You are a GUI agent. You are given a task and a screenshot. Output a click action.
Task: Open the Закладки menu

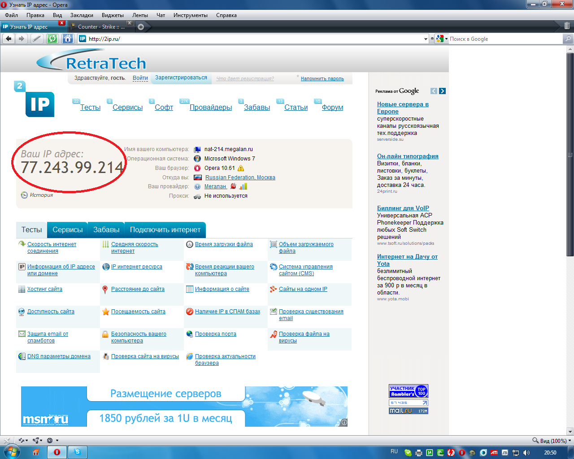(x=82, y=15)
